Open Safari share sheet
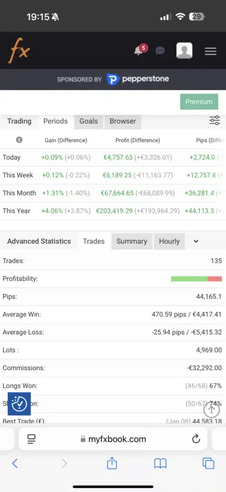The width and height of the screenshot is (226, 492). click(112, 463)
